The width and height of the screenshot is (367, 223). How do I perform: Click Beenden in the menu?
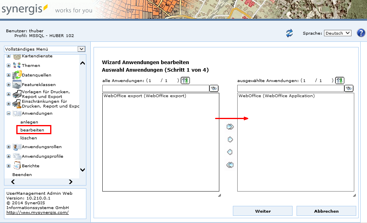click(x=22, y=174)
